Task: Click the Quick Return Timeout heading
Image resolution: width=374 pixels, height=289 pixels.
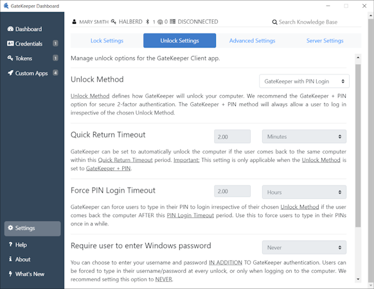Action: 108,135
